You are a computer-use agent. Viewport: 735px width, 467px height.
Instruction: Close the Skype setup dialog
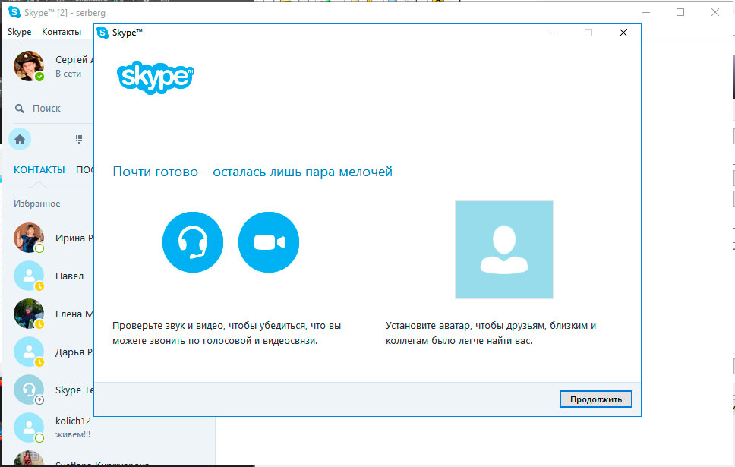[623, 33]
